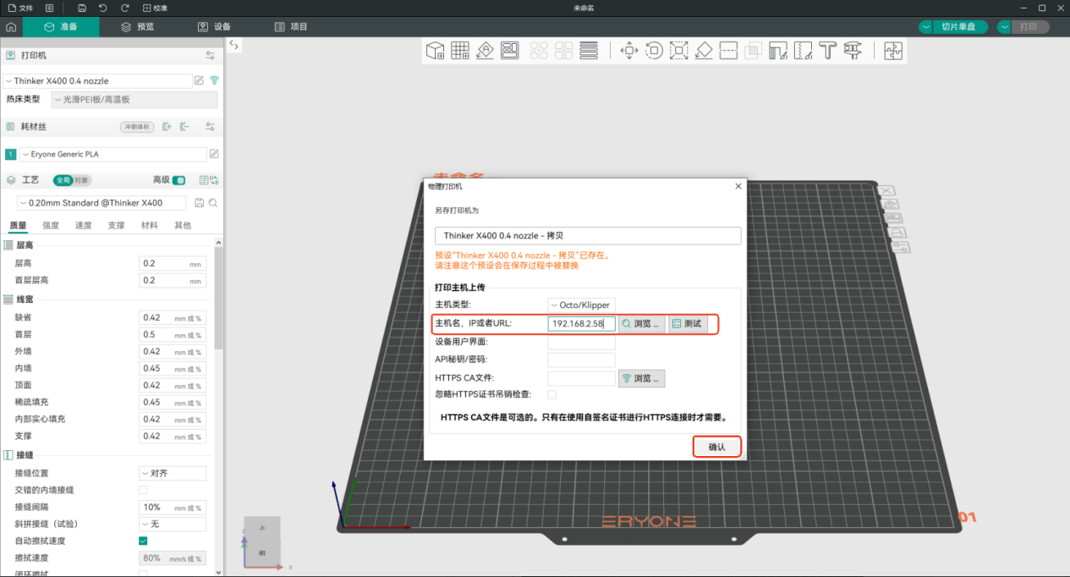1070x577 pixels.
Task: Click the 主机名 IP address input field
Action: pyautogui.click(x=581, y=324)
